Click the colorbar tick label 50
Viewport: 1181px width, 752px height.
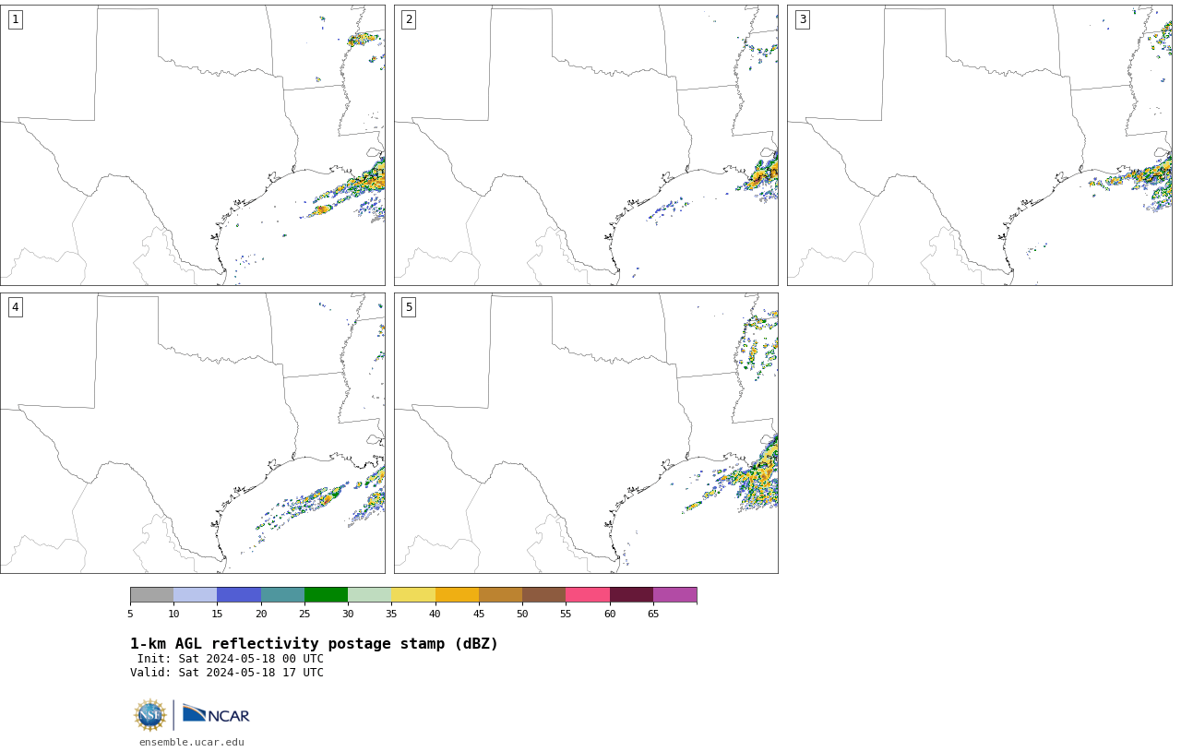pos(522,614)
